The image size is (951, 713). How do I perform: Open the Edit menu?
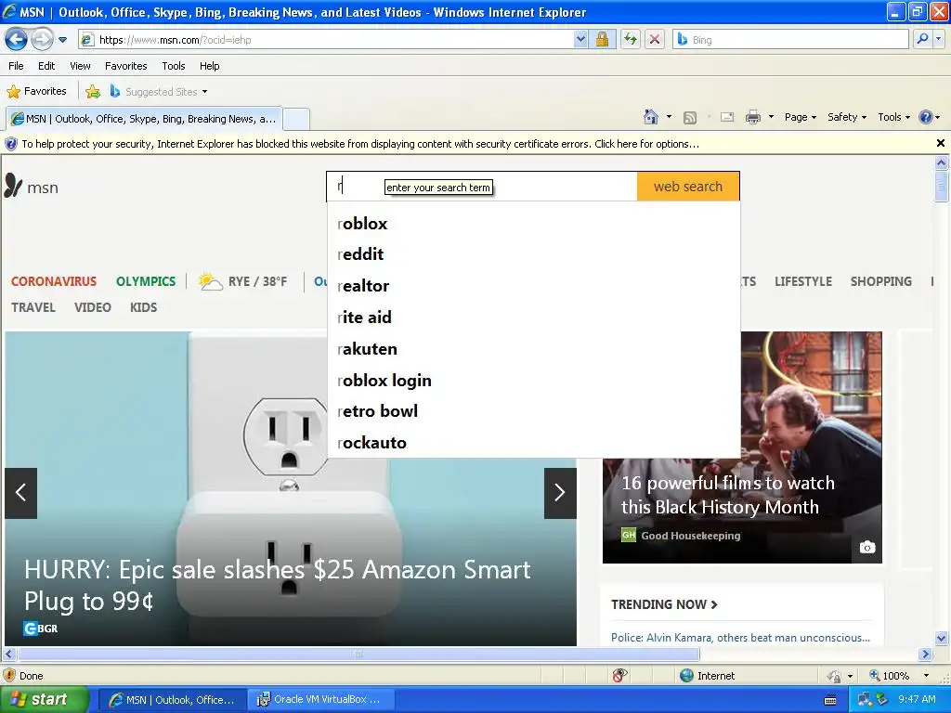pyautogui.click(x=46, y=66)
